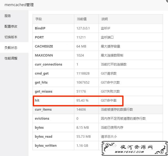Select the value 51176
The width and height of the screenshot is (168, 156).
click(x=81, y=92)
